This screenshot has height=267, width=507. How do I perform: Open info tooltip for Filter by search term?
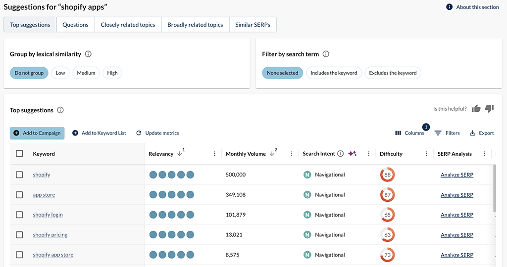click(326, 54)
